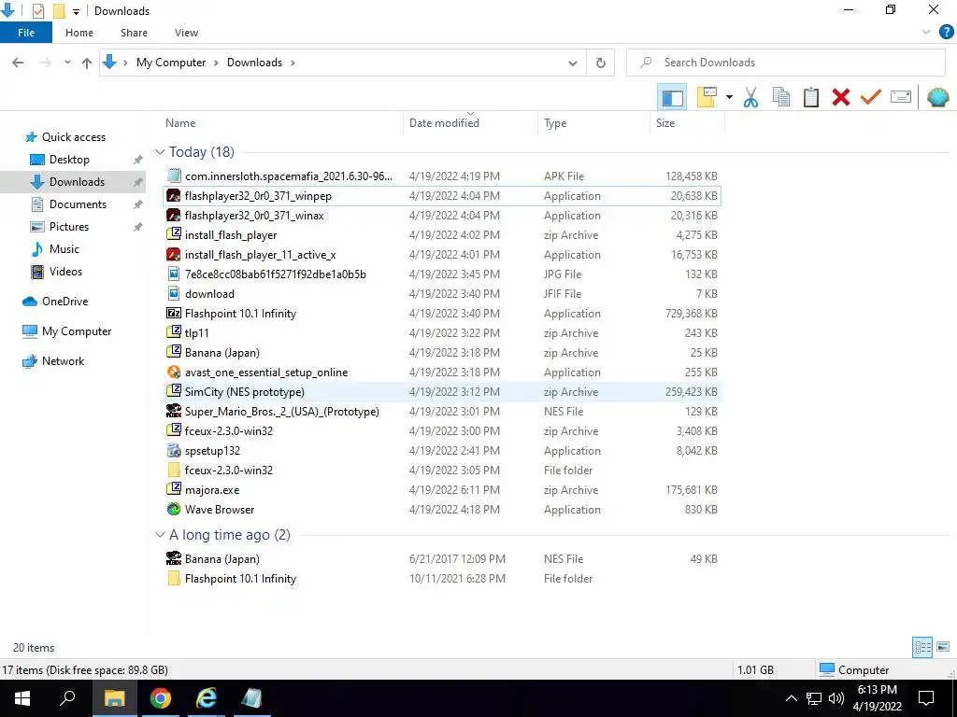The height and width of the screenshot is (717, 957).
Task: Open Desktop in the navigation pane
Action: (69, 160)
